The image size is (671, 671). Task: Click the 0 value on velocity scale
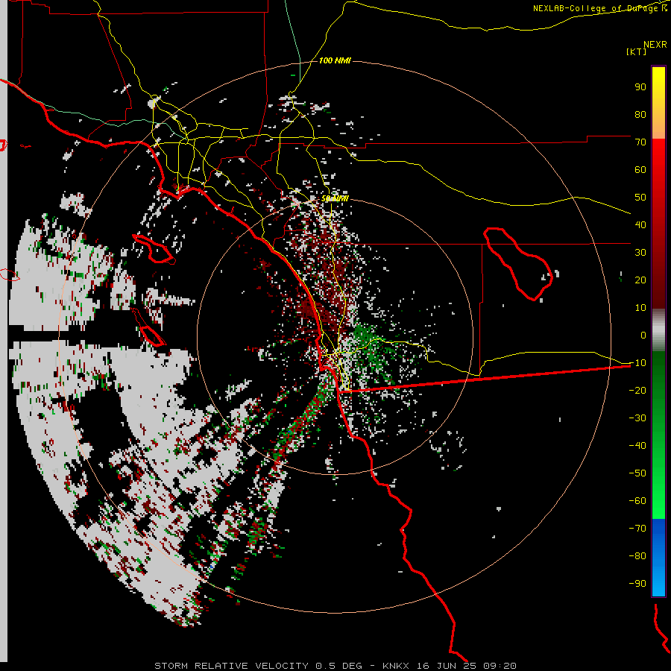(643, 335)
